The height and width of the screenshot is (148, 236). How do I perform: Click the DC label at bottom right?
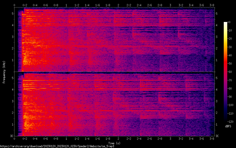tap(217, 136)
